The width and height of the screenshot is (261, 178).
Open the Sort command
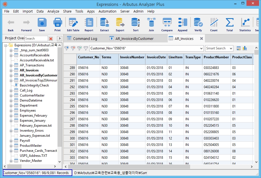click(136, 24)
